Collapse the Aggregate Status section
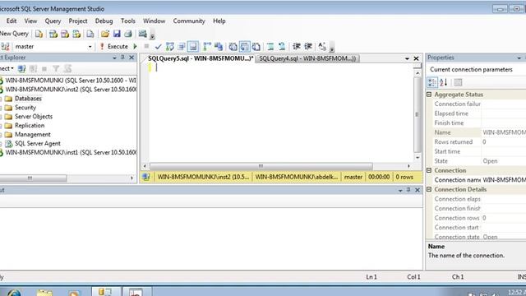Image resolution: width=526 pixels, height=296 pixels. click(x=429, y=95)
